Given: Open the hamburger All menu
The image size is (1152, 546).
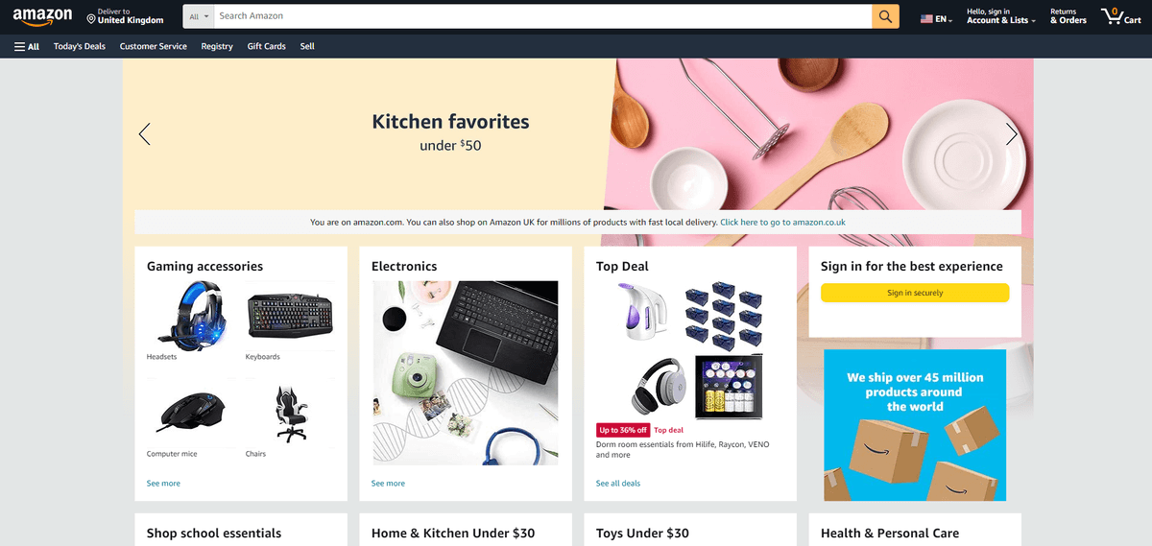Looking at the screenshot, I should [x=27, y=46].
